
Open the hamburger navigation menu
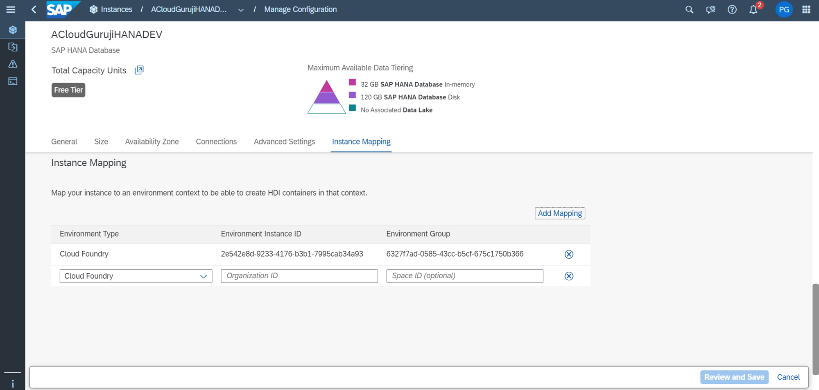11,9
